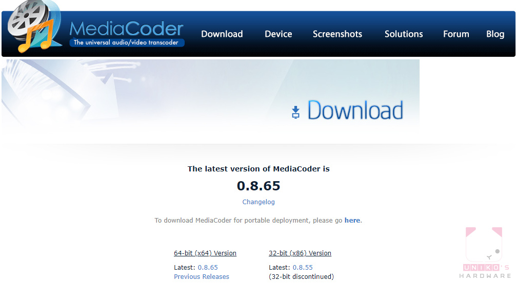Click the MediaCoder title text in header
Screen dimensions: 516x283
(126, 28)
